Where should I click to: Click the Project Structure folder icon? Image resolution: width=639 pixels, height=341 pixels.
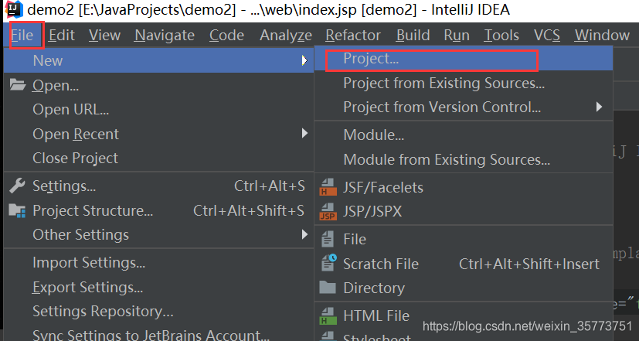pos(17,210)
